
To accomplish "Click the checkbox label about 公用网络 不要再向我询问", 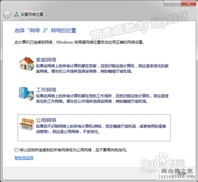I will coord(74,150).
